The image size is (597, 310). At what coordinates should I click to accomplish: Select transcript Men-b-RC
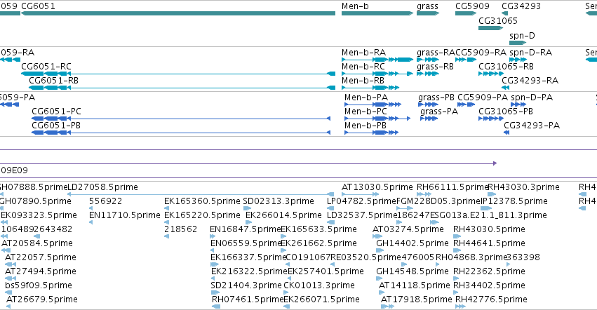[377, 74]
